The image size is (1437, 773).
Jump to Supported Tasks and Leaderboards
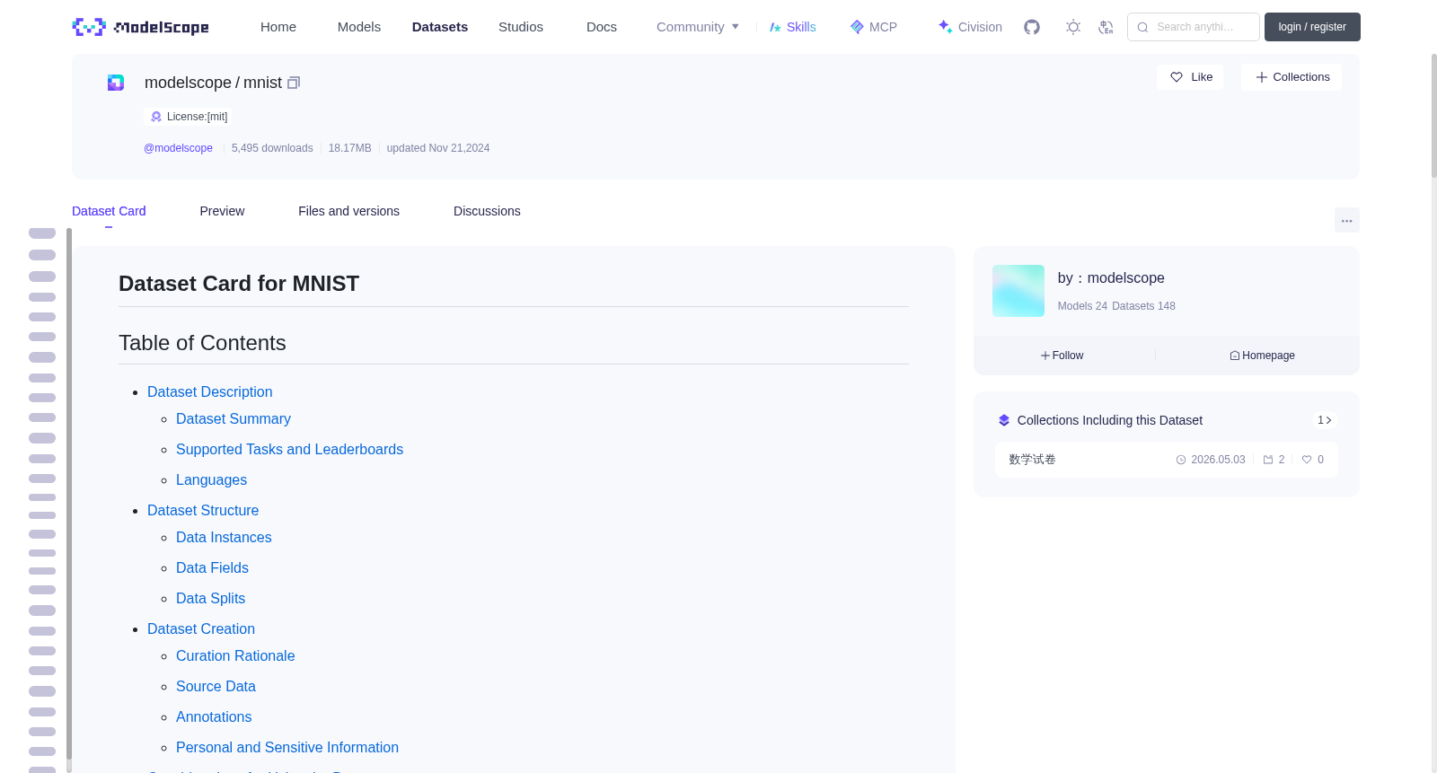coord(289,449)
